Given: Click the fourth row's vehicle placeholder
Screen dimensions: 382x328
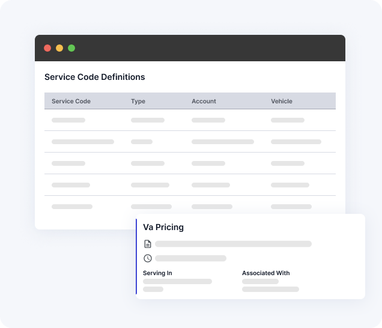Looking at the screenshot, I should click(290, 185).
